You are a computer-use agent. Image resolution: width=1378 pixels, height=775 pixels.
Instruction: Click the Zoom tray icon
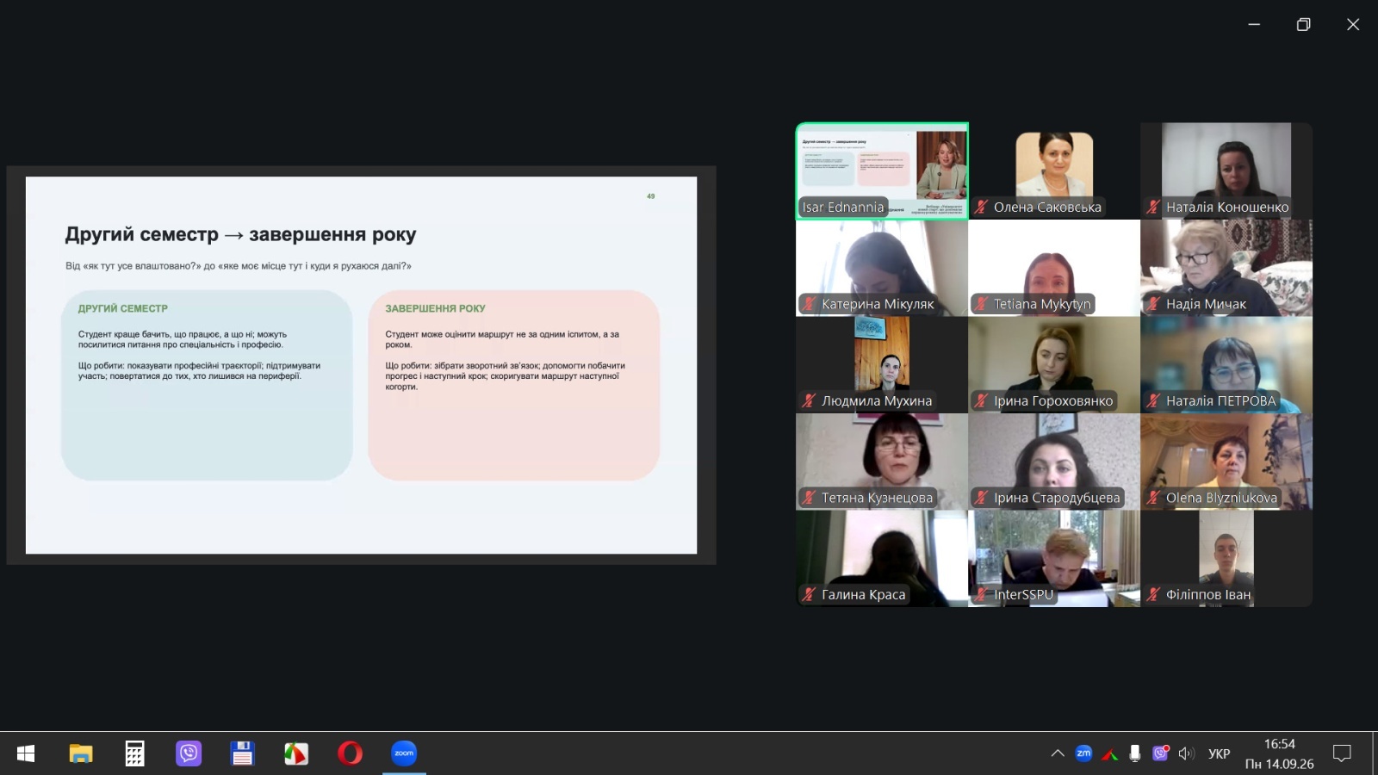point(1083,753)
